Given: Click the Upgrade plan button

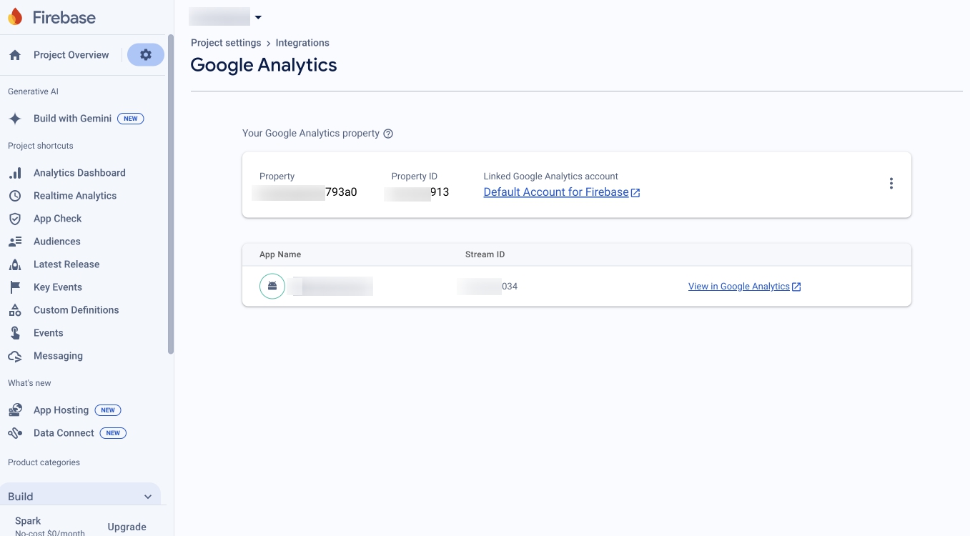Looking at the screenshot, I should 127,527.
